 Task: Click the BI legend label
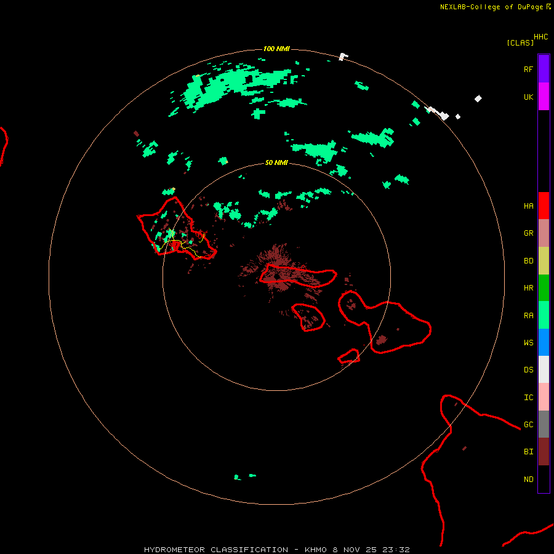(528, 452)
